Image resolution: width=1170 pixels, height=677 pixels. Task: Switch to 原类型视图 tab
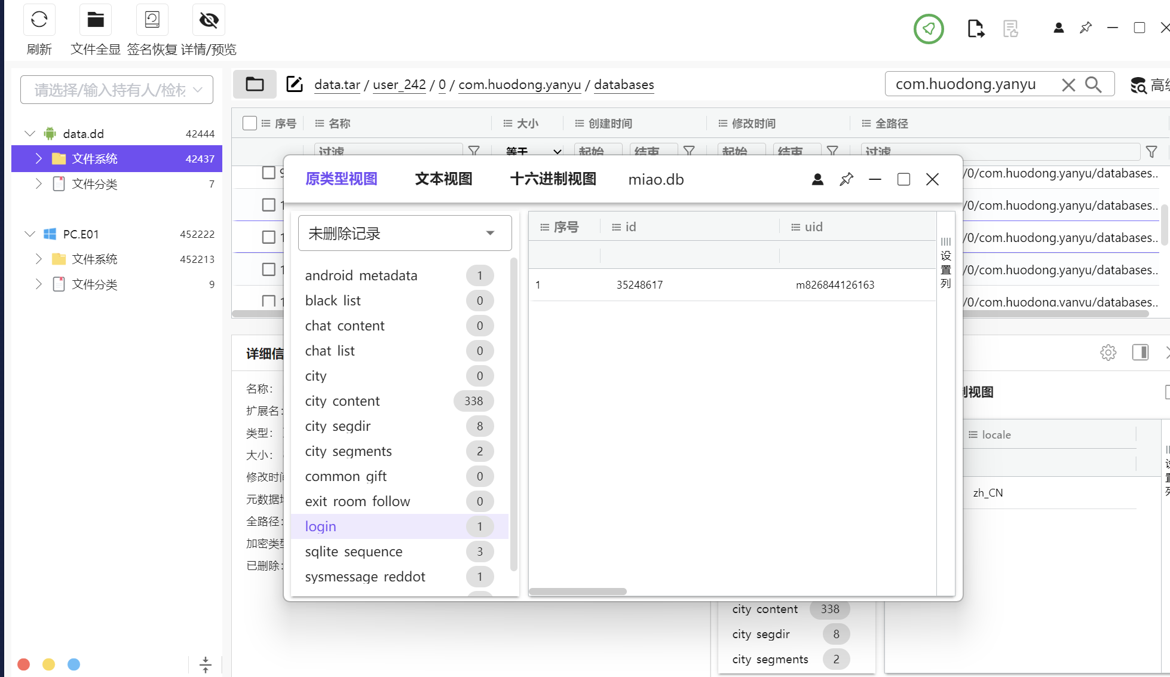pyautogui.click(x=341, y=179)
